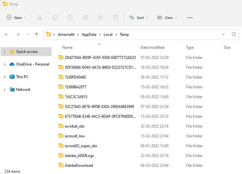Go up one folder level arrow
Screen dimensions: 242x174
click(37, 34)
